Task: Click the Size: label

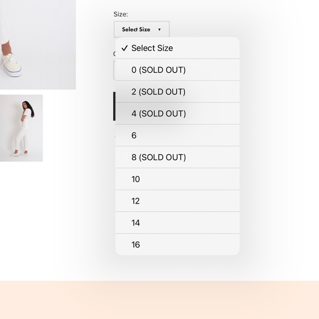Action: click(120, 14)
